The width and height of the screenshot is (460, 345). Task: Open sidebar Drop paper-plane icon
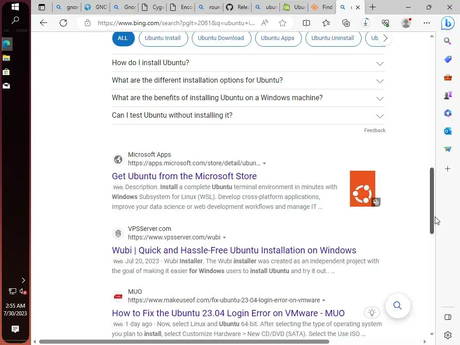coord(448,149)
